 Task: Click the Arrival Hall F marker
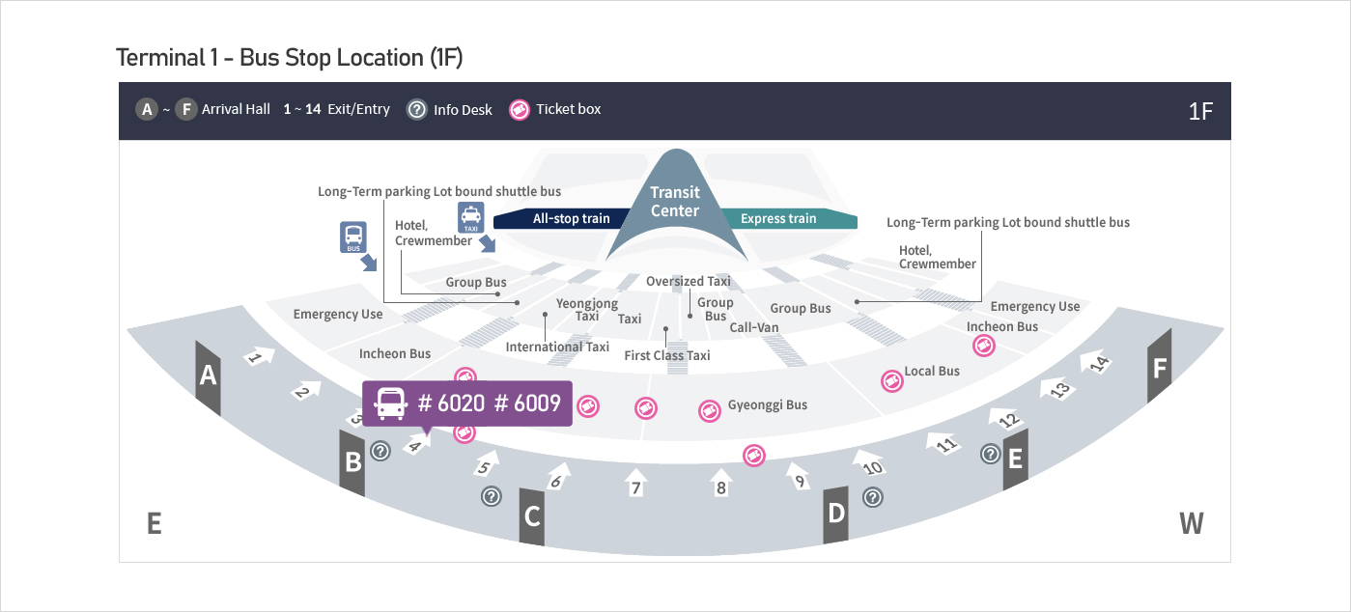1159,367
